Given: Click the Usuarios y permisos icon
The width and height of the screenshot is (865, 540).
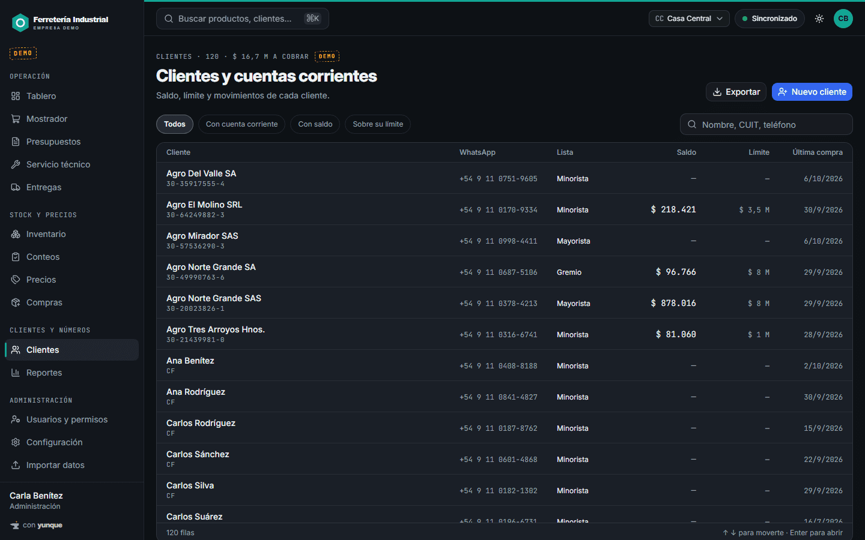Looking at the screenshot, I should click(x=16, y=419).
